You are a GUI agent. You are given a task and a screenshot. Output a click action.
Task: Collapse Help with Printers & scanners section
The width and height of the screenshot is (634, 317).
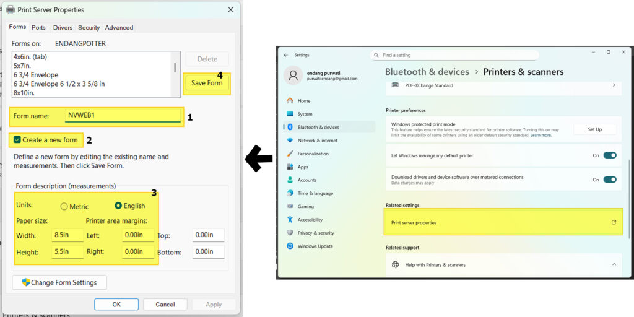point(614,264)
